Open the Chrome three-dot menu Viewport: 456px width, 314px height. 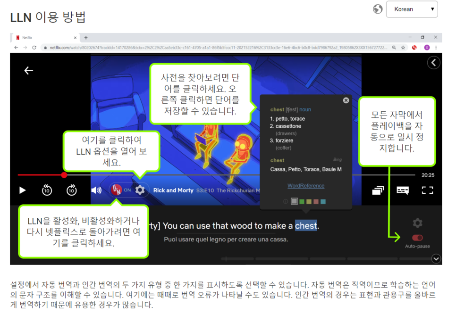tap(436, 47)
